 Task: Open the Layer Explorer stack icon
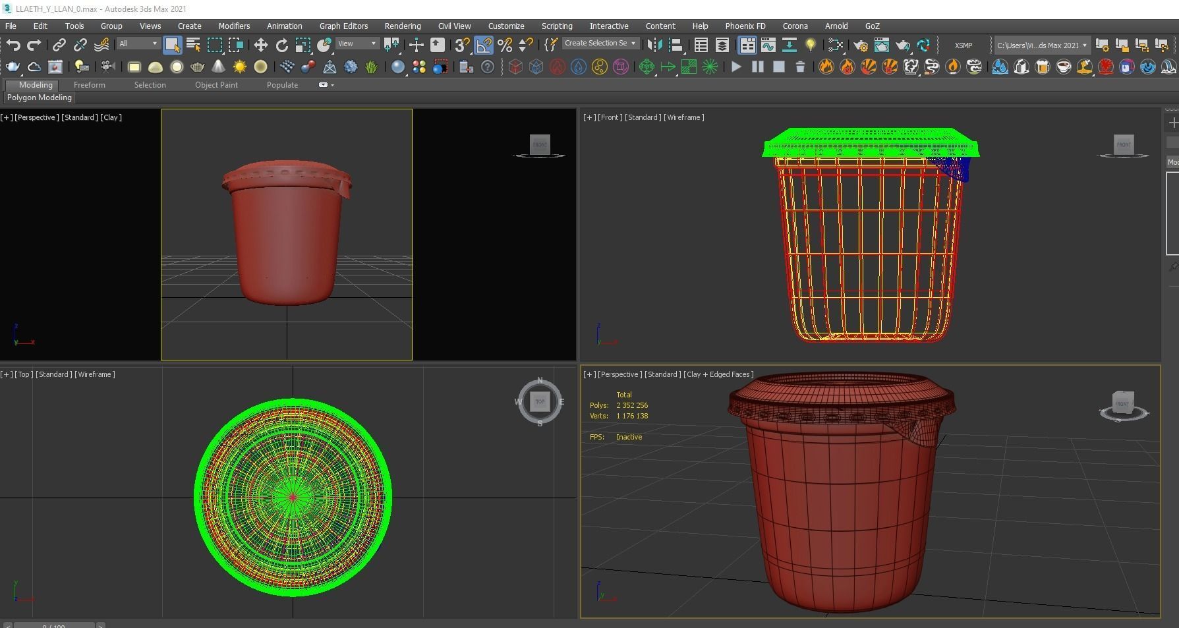pyautogui.click(x=722, y=45)
